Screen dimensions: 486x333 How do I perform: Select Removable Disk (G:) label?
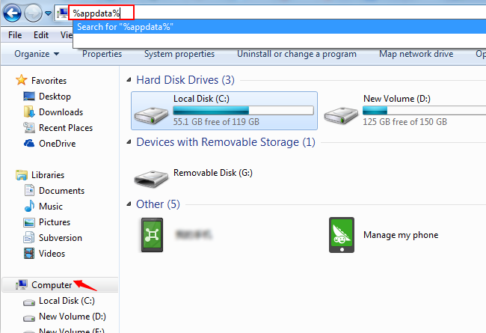click(213, 173)
